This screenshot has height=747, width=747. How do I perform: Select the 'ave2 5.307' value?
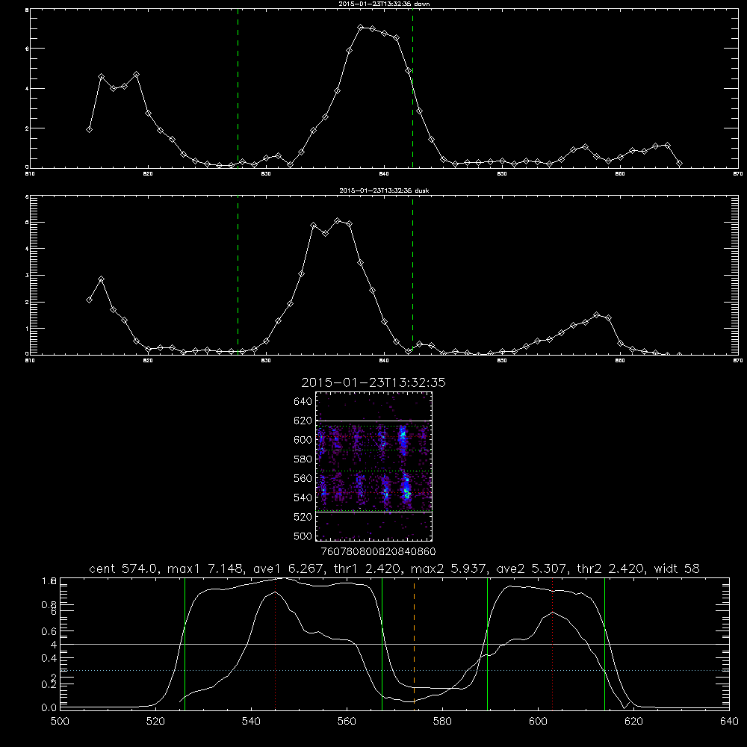pyautogui.click(x=530, y=568)
